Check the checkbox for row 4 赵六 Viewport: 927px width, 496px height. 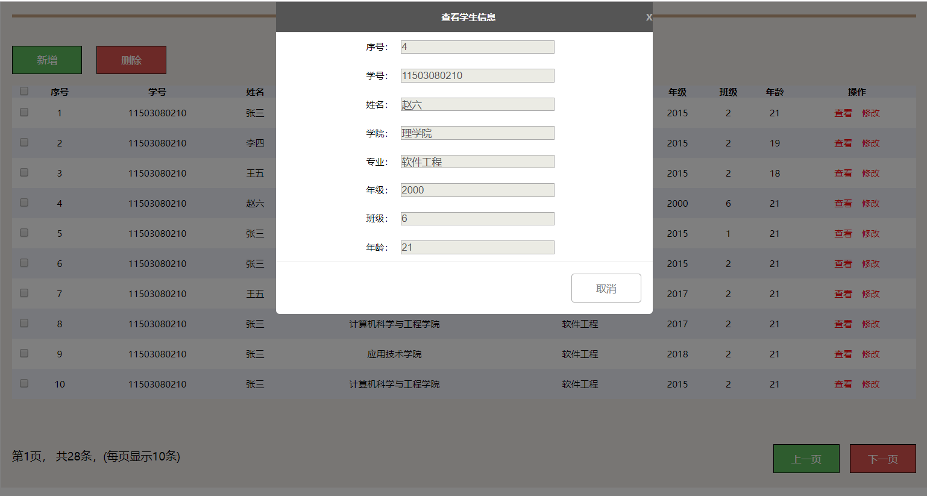[x=24, y=202]
